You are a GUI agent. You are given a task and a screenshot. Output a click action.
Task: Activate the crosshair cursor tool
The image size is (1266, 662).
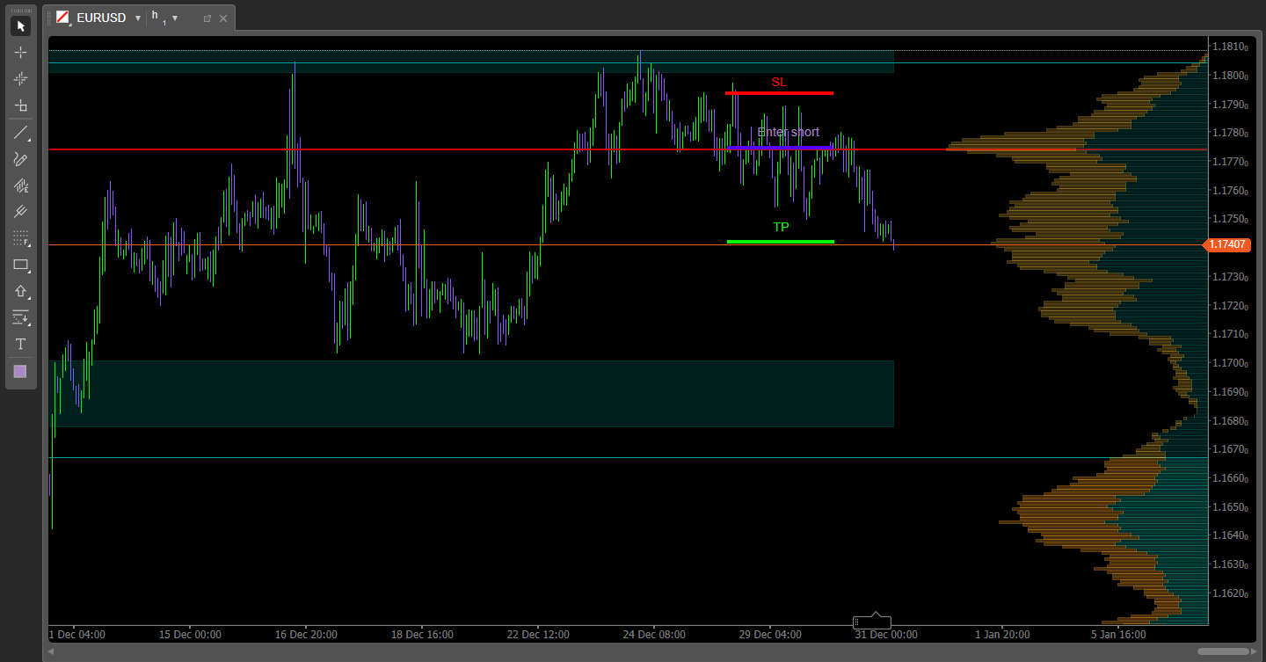(20, 53)
